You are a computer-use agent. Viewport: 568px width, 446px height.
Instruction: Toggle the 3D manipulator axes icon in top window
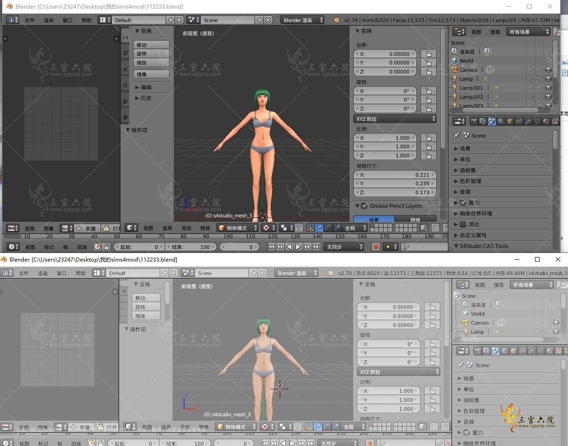[310, 228]
